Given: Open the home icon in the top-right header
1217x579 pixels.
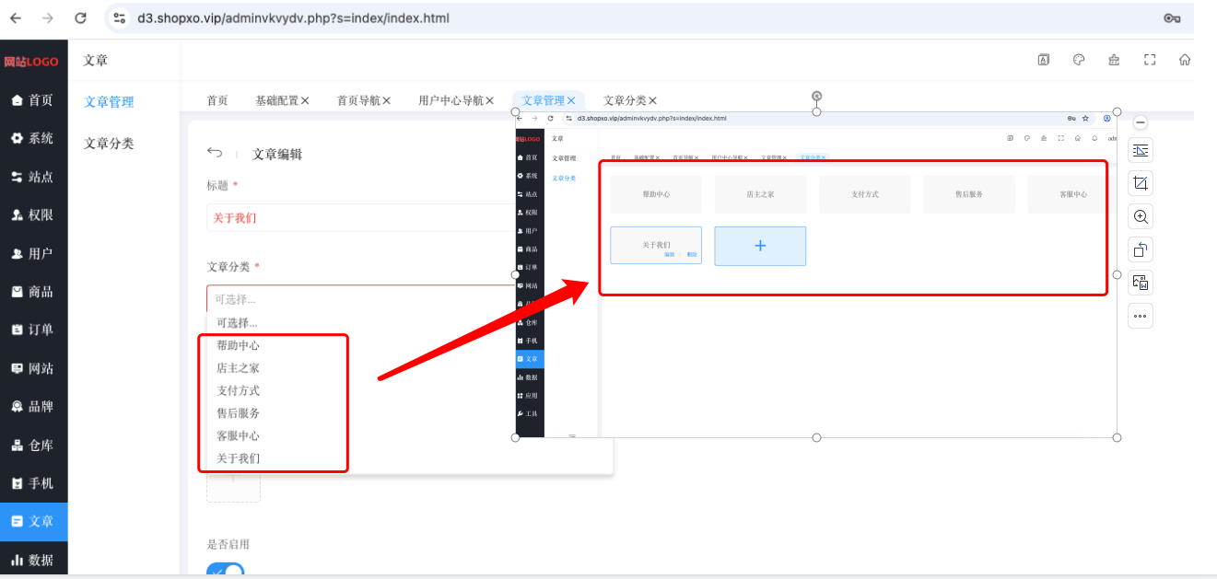Looking at the screenshot, I should coord(1185,60).
